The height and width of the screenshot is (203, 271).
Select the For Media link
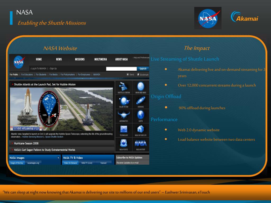pos(53,75)
